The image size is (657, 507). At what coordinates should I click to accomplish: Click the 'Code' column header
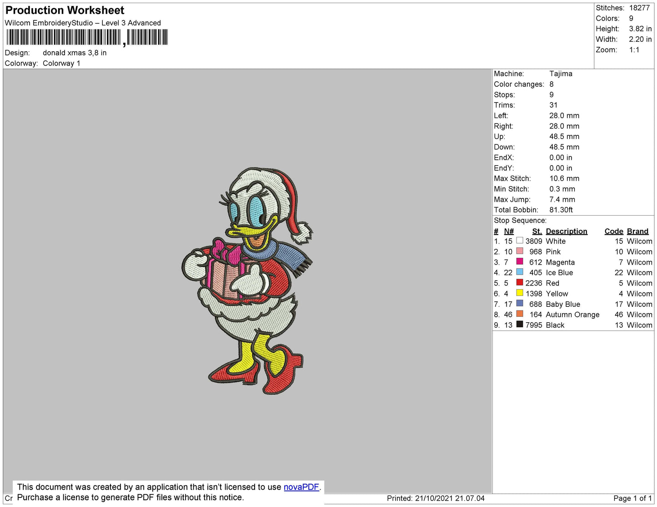(614, 231)
